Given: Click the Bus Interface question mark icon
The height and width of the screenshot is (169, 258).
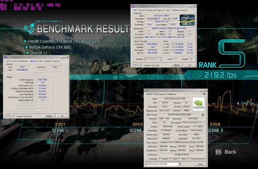Looking at the screenshot, I should pyautogui.click(x=204, y=123).
